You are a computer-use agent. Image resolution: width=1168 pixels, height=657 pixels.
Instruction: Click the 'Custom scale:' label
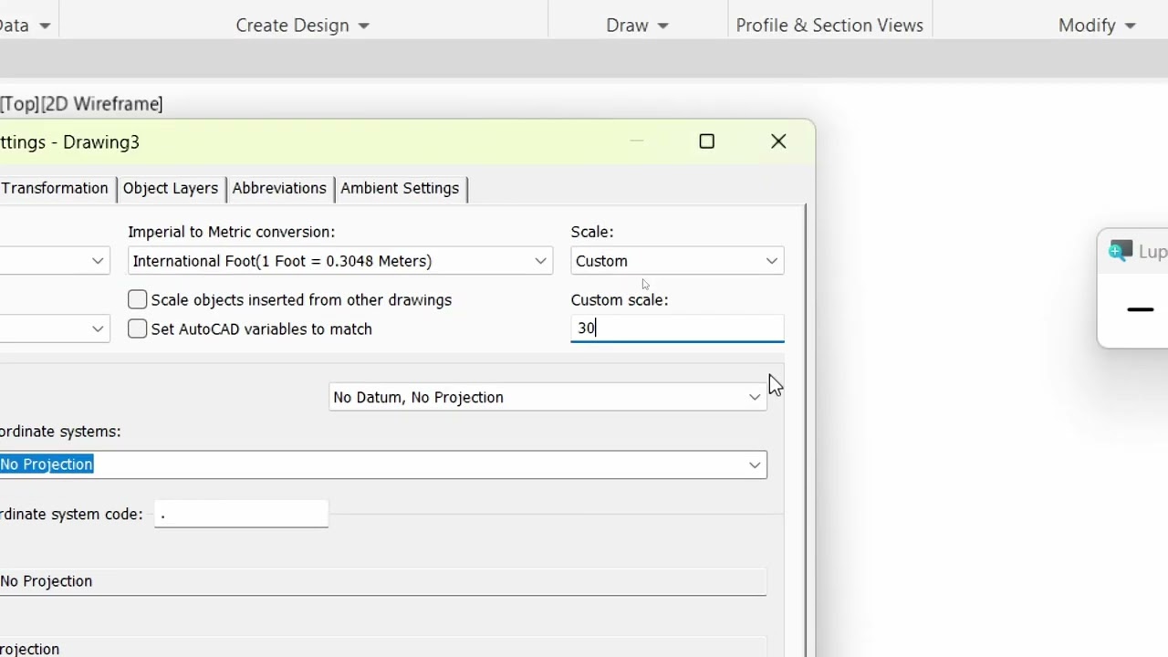pyautogui.click(x=620, y=299)
